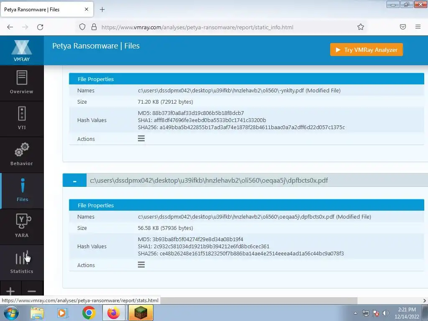Zoom in with the sidebar plus icon
This screenshot has height=321, width=428.
10,291
